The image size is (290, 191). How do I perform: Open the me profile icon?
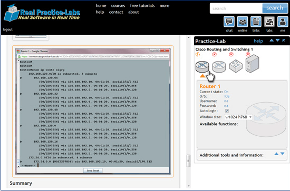[x=283, y=22]
